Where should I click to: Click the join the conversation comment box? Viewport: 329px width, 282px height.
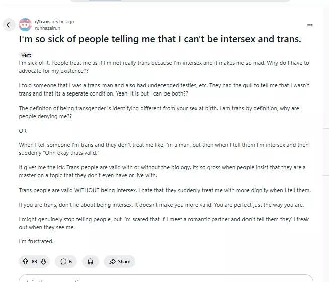(x=166, y=278)
